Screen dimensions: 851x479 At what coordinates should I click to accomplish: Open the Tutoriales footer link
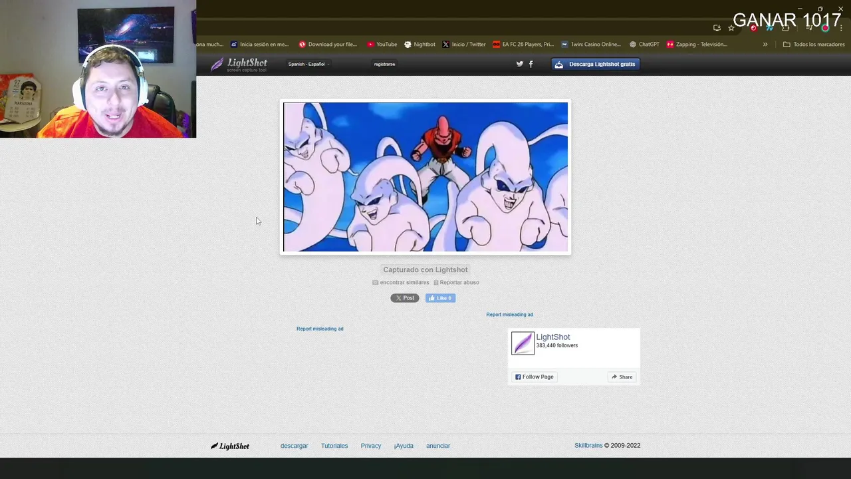pyautogui.click(x=334, y=446)
